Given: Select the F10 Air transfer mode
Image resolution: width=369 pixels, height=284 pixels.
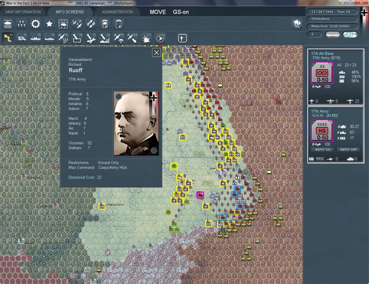Looking at the screenshot, I should 132,38.
